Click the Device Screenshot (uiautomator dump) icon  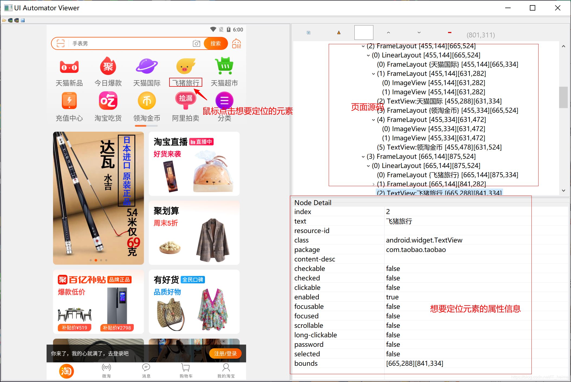10,20
